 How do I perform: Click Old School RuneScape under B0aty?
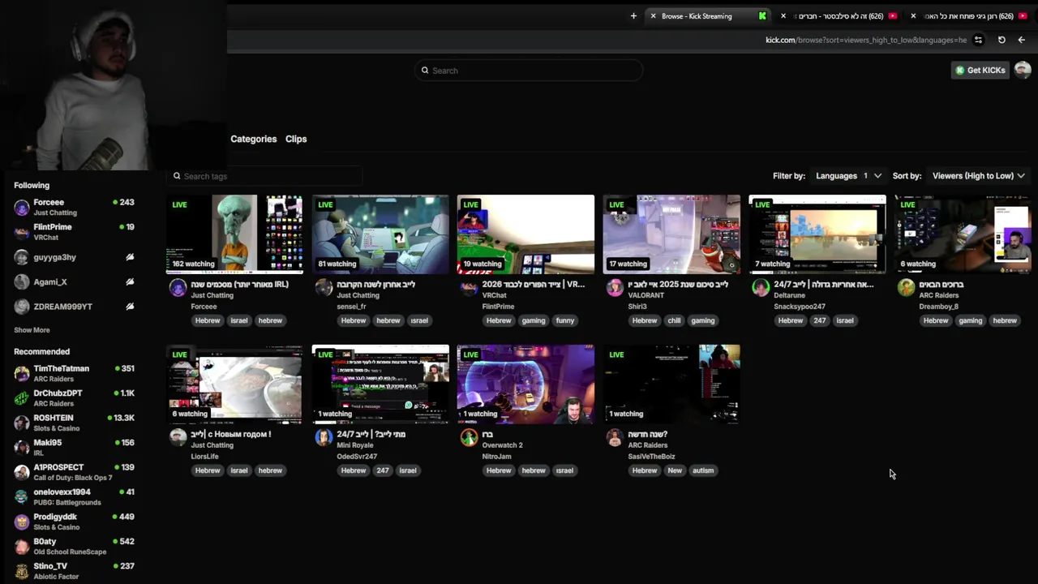(x=70, y=552)
